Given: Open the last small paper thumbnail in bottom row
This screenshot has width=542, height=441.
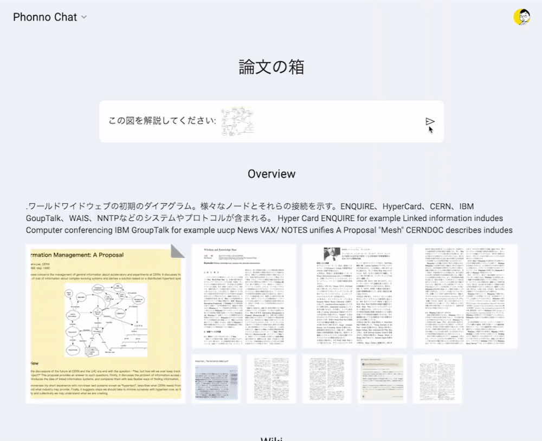Looking at the screenshot, I should click(x=437, y=379).
